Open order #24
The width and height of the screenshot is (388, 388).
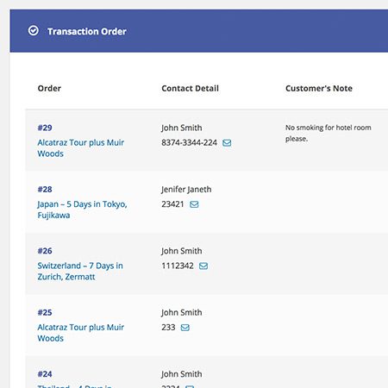tap(45, 373)
